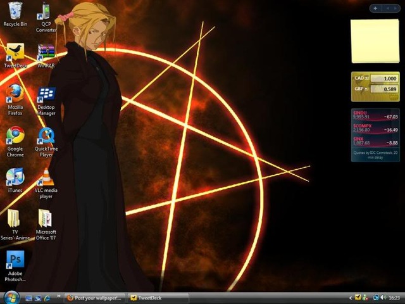Show hidden system tray icons arrow
Viewport: 405px width, 304px height.
click(351, 298)
